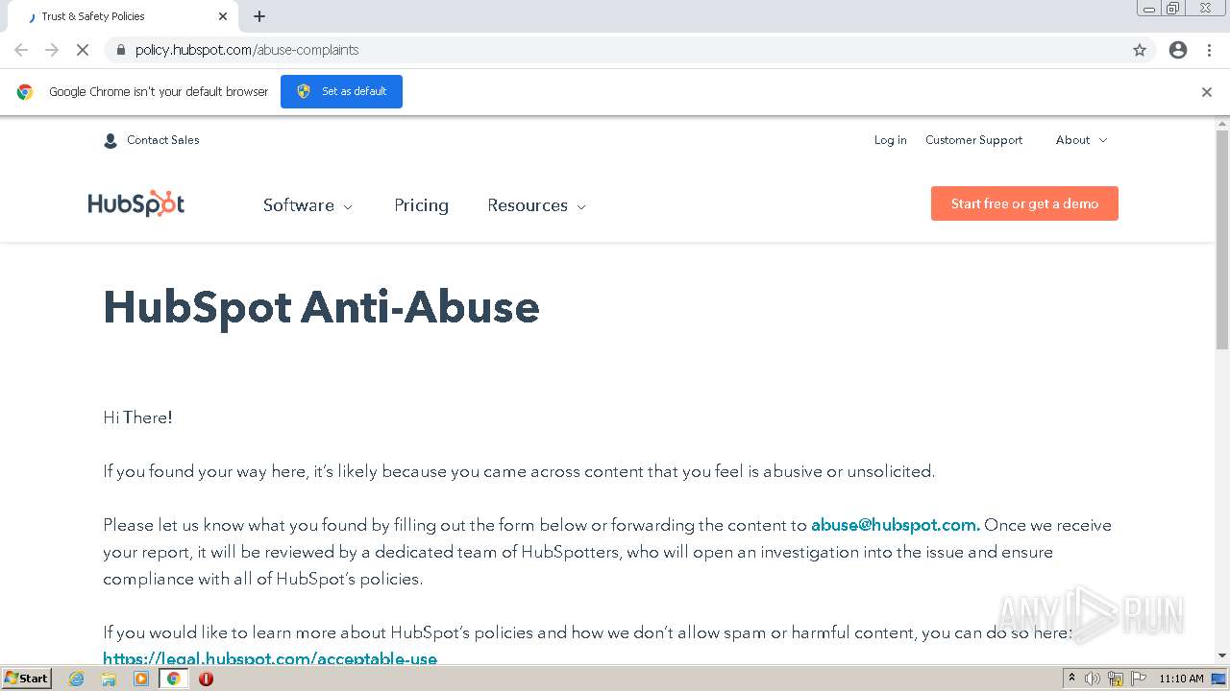Screen dimensions: 1230x691
Task: Click the browser forward arrow
Action: [x=52, y=50]
